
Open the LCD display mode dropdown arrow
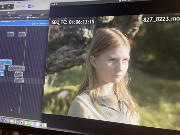tap(13, 7)
